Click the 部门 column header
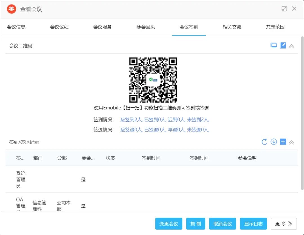 point(38,158)
